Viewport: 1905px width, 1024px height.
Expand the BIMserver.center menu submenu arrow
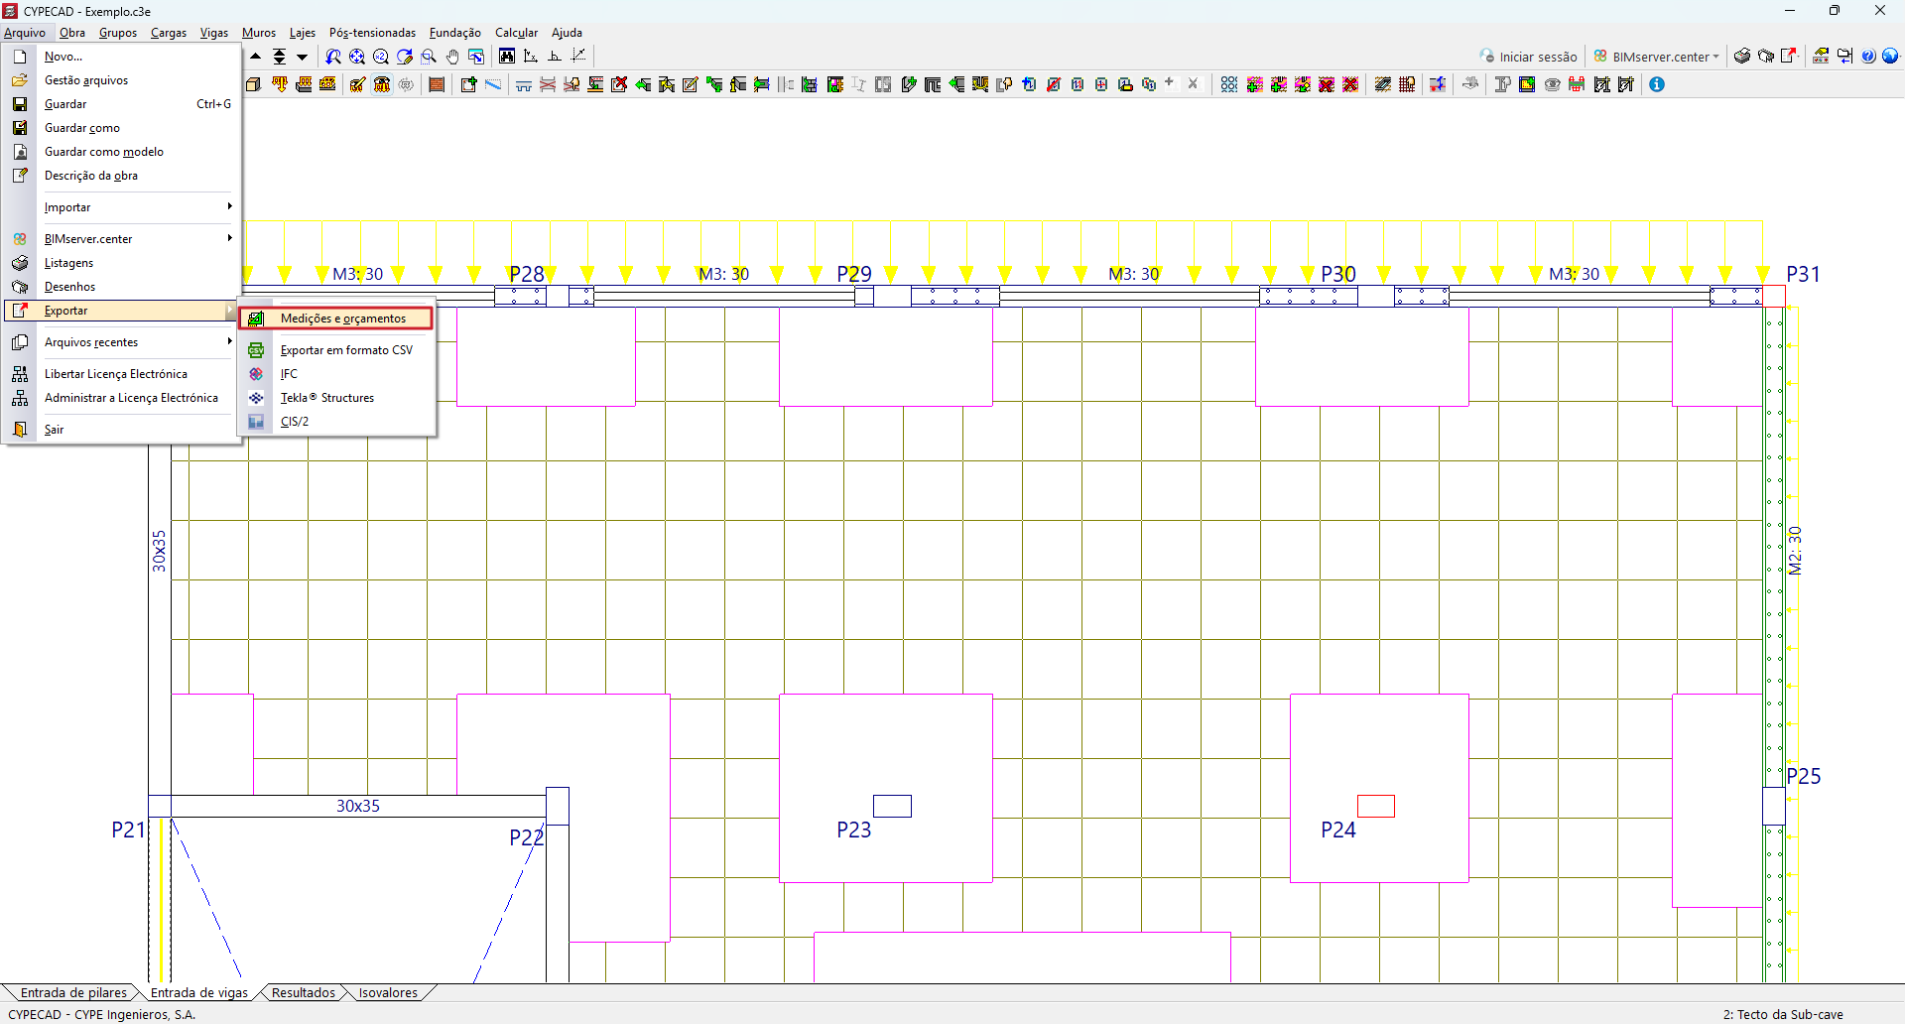(x=229, y=238)
